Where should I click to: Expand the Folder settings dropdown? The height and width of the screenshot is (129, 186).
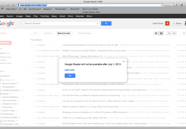pyautogui.click(x=86, y=33)
